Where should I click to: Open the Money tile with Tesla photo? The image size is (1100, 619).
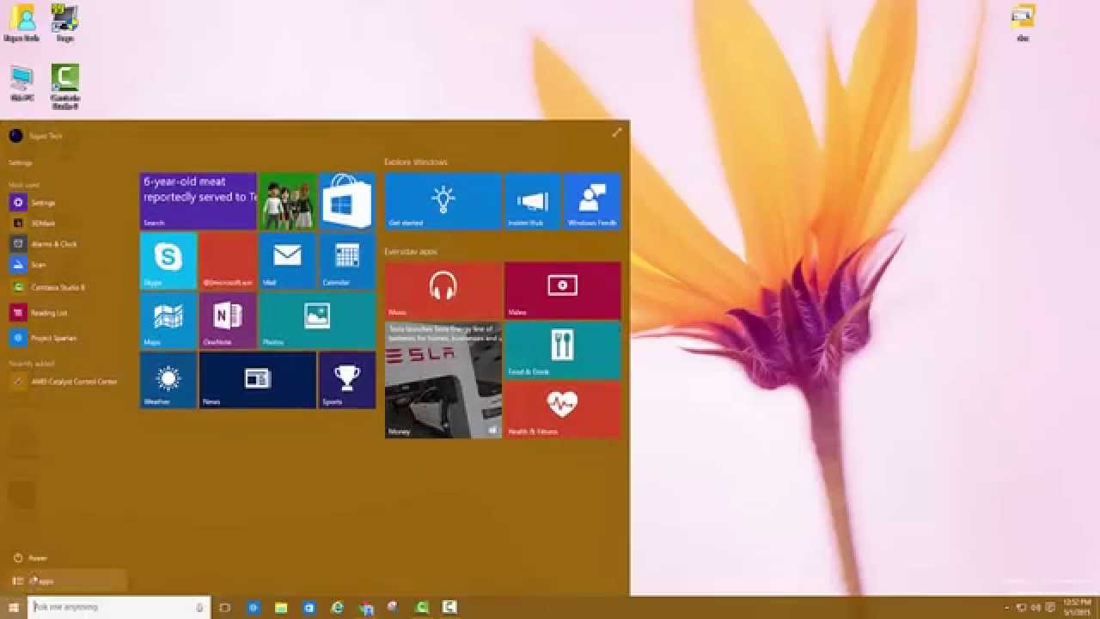pyautogui.click(x=443, y=380)
